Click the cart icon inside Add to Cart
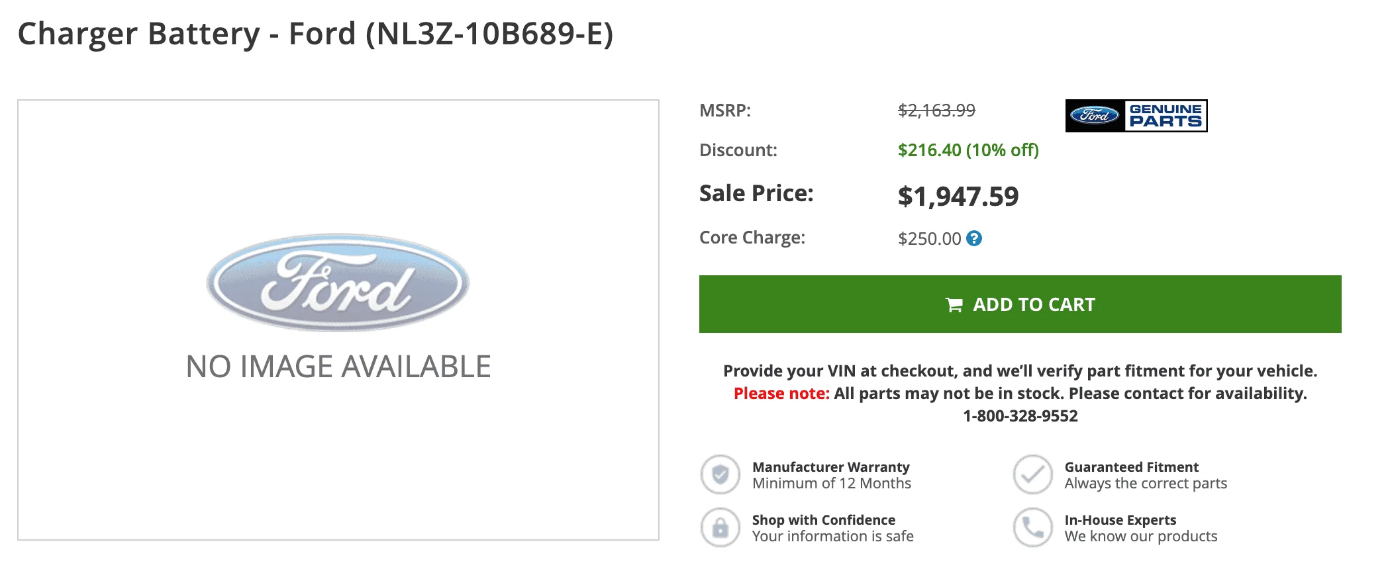 click(954, 304)
